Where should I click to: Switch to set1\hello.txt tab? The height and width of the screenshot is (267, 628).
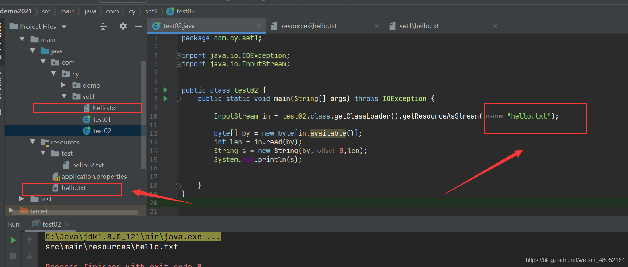pos(419,26)
